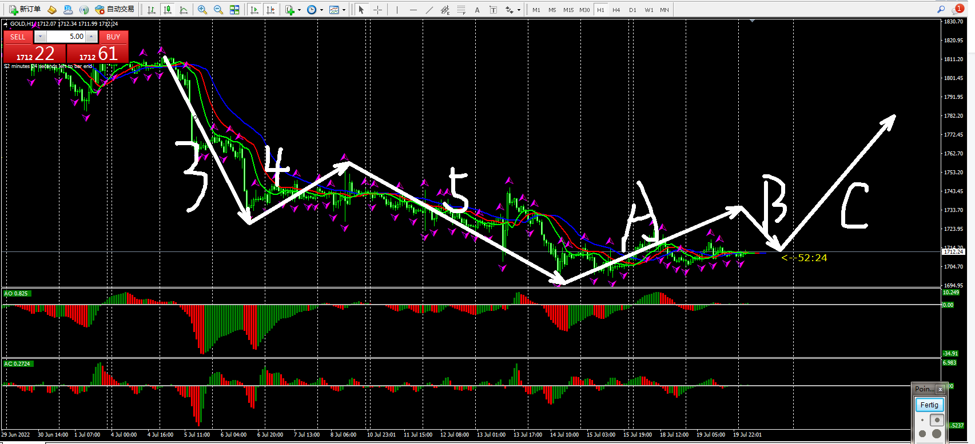This screenshot has width=975, height=444.
Task: Toggle AutoTrading (自动交易) on or off
Action: click(114, 9)
